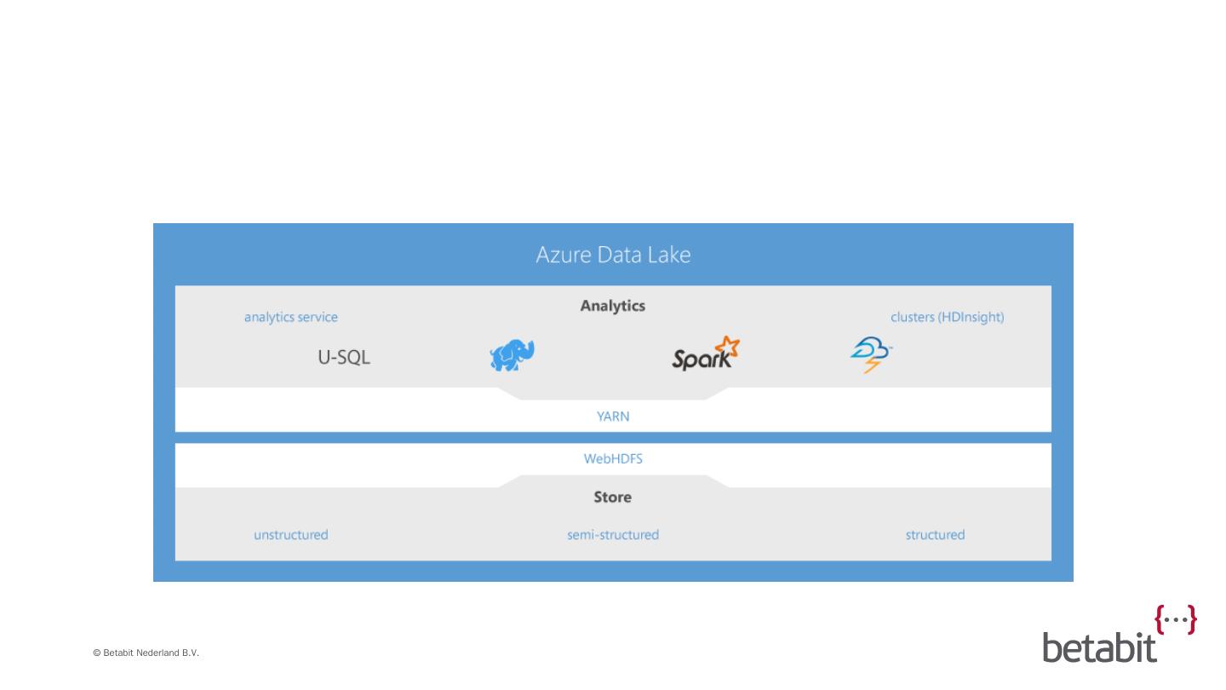Click the Azure Data Lake title
1226x690 pixels.
(x=613, y=255)
